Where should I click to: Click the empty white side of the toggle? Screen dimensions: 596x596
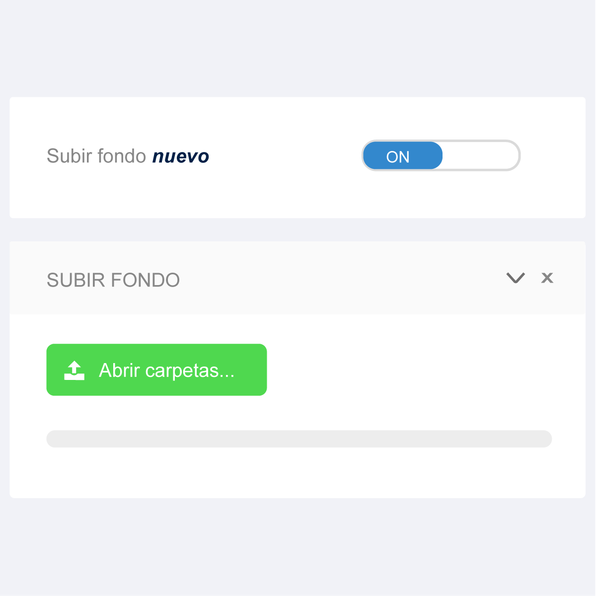click(480, 156)
